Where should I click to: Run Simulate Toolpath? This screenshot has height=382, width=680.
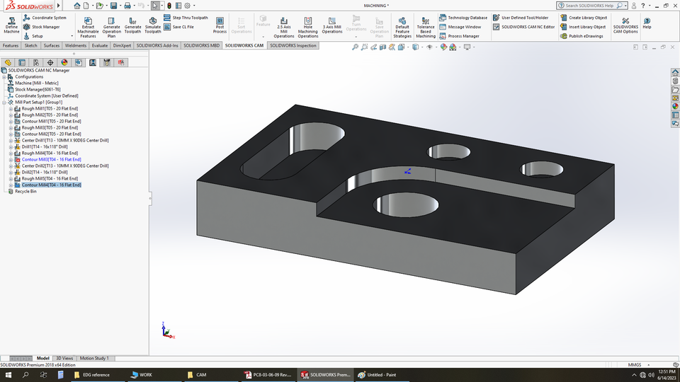(x=153, y=25)
